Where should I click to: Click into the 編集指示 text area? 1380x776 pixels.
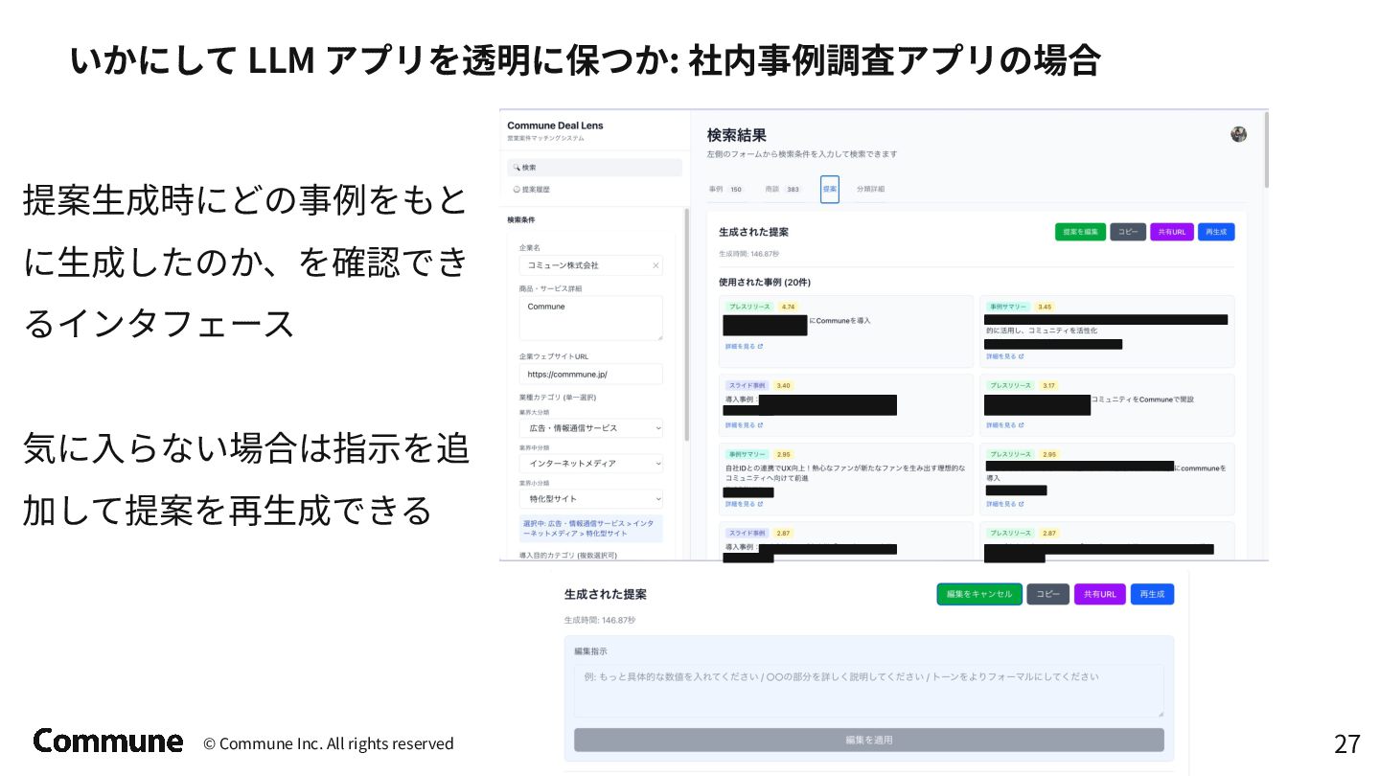[x=869, y=691]
